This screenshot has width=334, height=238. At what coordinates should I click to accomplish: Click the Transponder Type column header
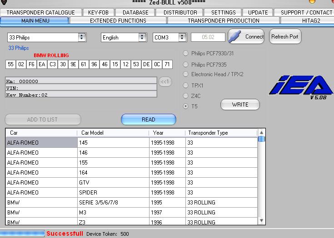(221, 133)
